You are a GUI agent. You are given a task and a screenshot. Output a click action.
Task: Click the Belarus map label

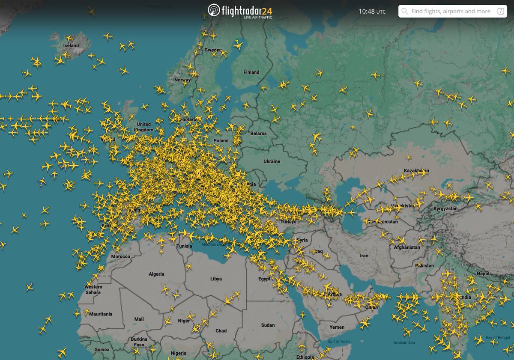click(x=259, y=133)
